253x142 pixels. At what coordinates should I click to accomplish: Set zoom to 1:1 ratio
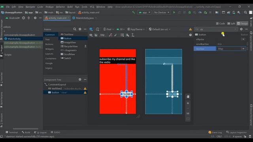(x=188, y=114)
